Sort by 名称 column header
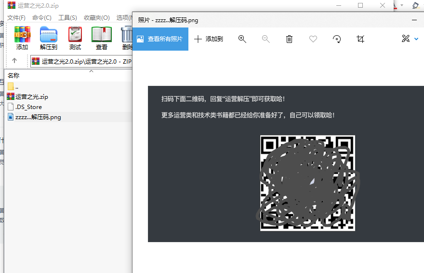This screenshot has height=273, width=424. click(x=13, y=76)
